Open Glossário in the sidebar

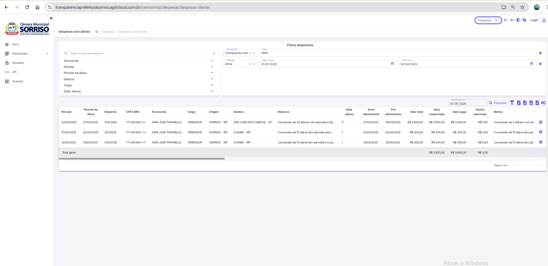(x=18, y=63)
